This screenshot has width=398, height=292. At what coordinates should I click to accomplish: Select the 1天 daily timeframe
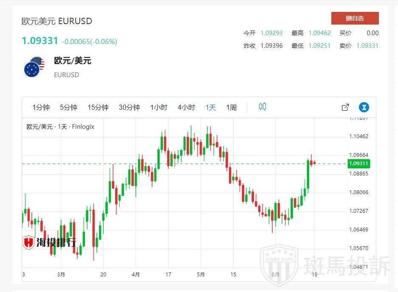click(x=211, y=107)
